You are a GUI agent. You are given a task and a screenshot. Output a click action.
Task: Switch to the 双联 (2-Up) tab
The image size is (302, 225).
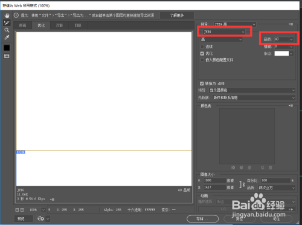point(59,25)
